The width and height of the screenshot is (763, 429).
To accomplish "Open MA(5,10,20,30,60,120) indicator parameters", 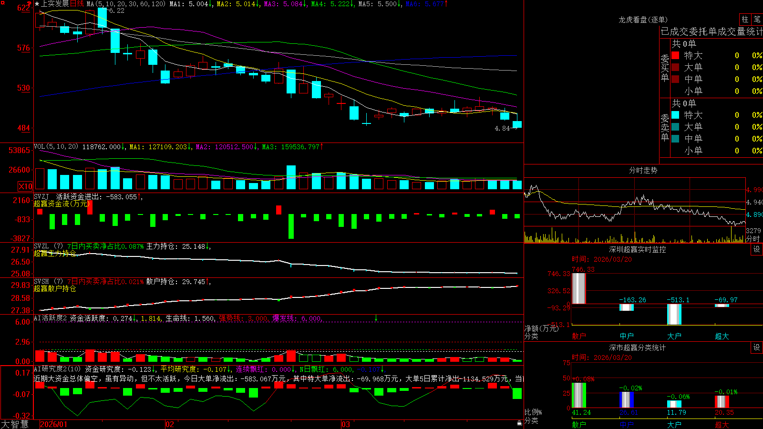I will [x=126, y=4].
